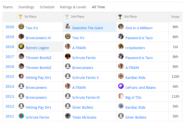
Task: Select the Ratings & Levels tab
Action: click(x=73, y=7)
